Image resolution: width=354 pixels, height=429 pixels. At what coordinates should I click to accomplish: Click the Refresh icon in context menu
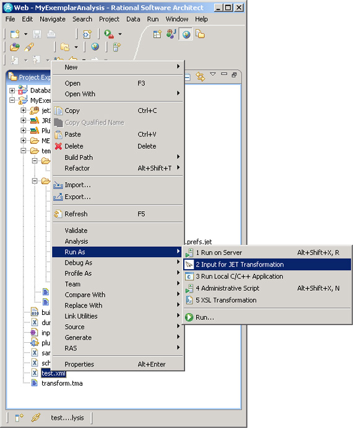click(58, 214)
